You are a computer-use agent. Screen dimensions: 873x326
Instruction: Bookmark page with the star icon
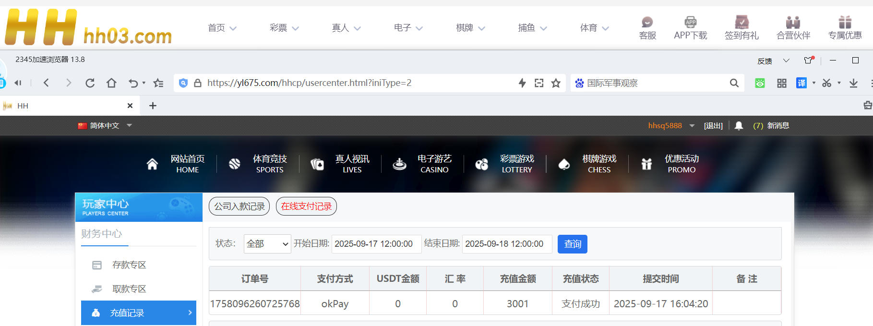(x=556, y=83)
